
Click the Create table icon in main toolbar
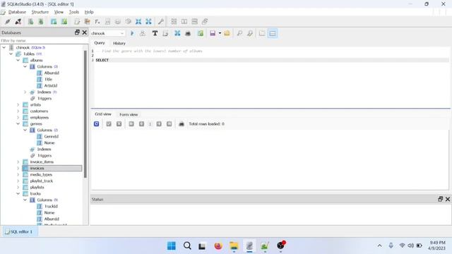(54, 22)
